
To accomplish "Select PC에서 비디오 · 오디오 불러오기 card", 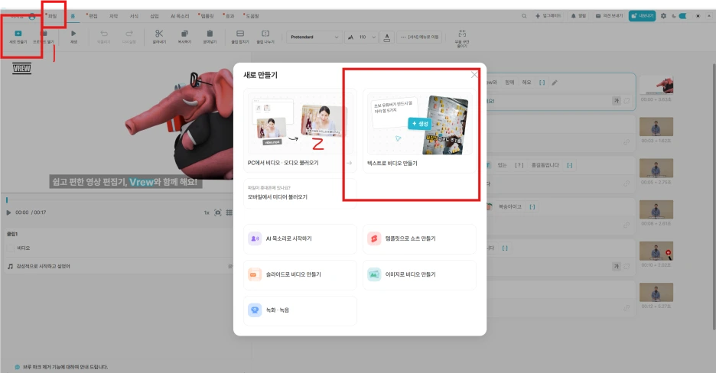I will (x=300, y=129).
